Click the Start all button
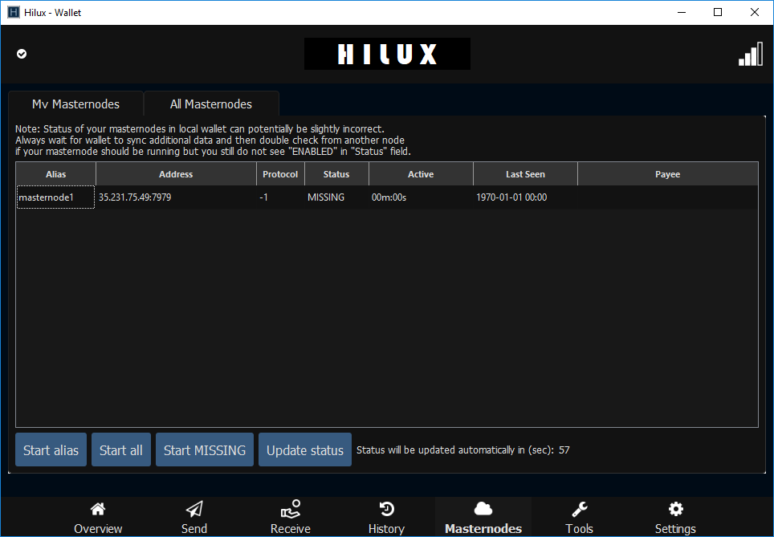774x537 pixels. click(121, 450)
